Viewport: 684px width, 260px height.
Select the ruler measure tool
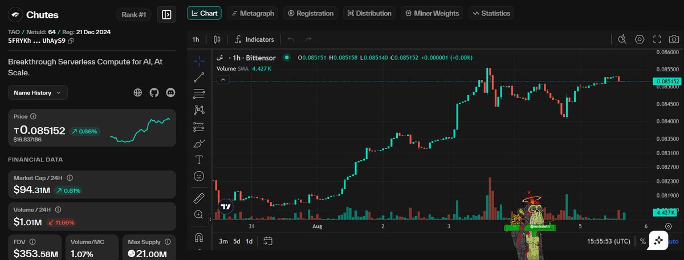tap(199, 198)
